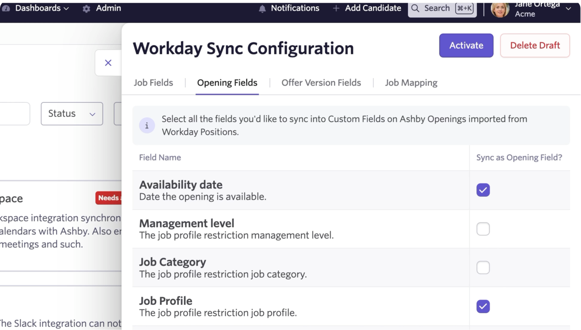The image size is (581, 330).
Task: Click the Delete Draft button
Action: pos(535,45)
